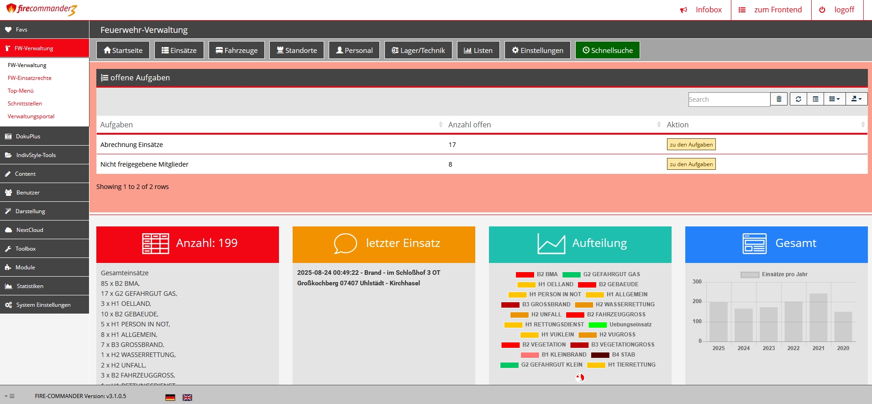Open FW-Einsatzrechte link in sidebar
The image size is (872, 404).
(x=30, y=78)
